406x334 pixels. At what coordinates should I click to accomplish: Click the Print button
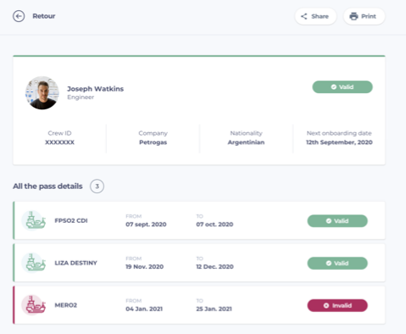364,16
